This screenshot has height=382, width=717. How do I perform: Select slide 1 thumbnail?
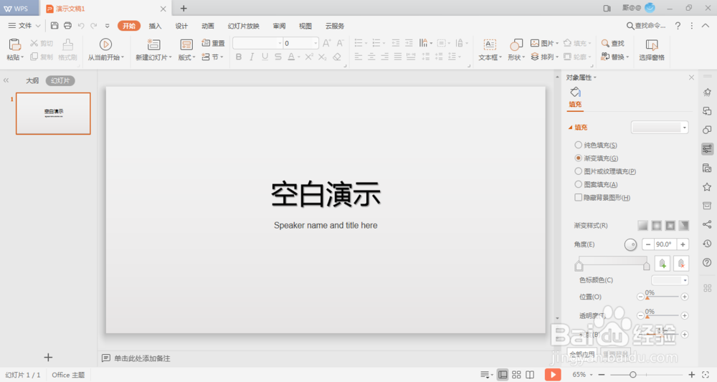pyautogui.click(x=54, y=113)
